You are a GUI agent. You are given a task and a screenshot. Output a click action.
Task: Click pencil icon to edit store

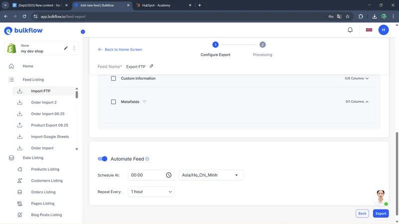pyautogui.click(x=66, y=48)
